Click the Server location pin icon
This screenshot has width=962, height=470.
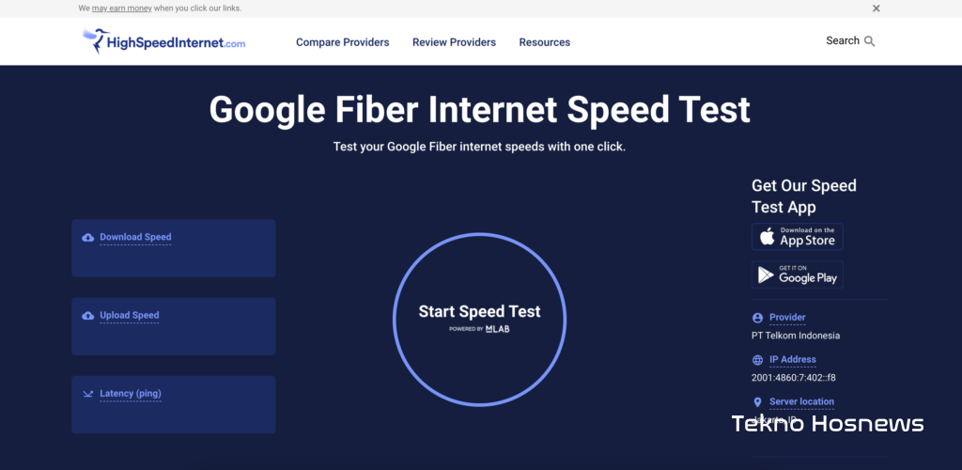(x=758, y=402)
